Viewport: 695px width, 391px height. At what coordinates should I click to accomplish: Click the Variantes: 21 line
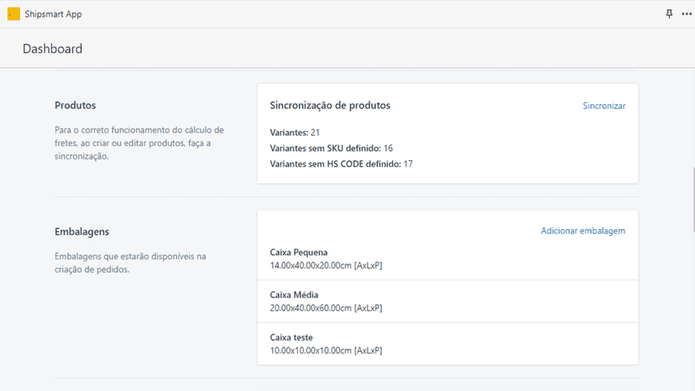click(x=295, y=133)
